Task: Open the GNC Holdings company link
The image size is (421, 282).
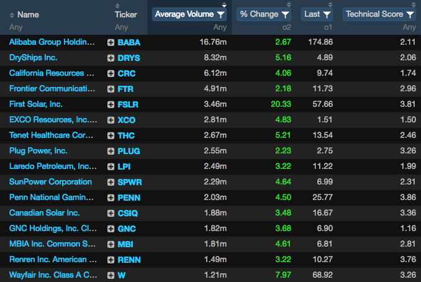Action: tap(53, 229)
